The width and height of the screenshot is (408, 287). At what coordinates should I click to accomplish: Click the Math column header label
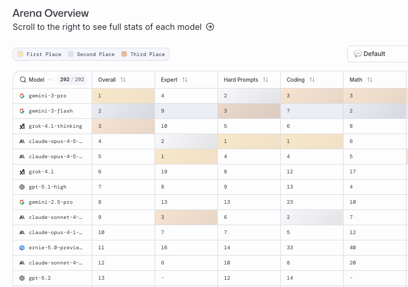(356, 80)
